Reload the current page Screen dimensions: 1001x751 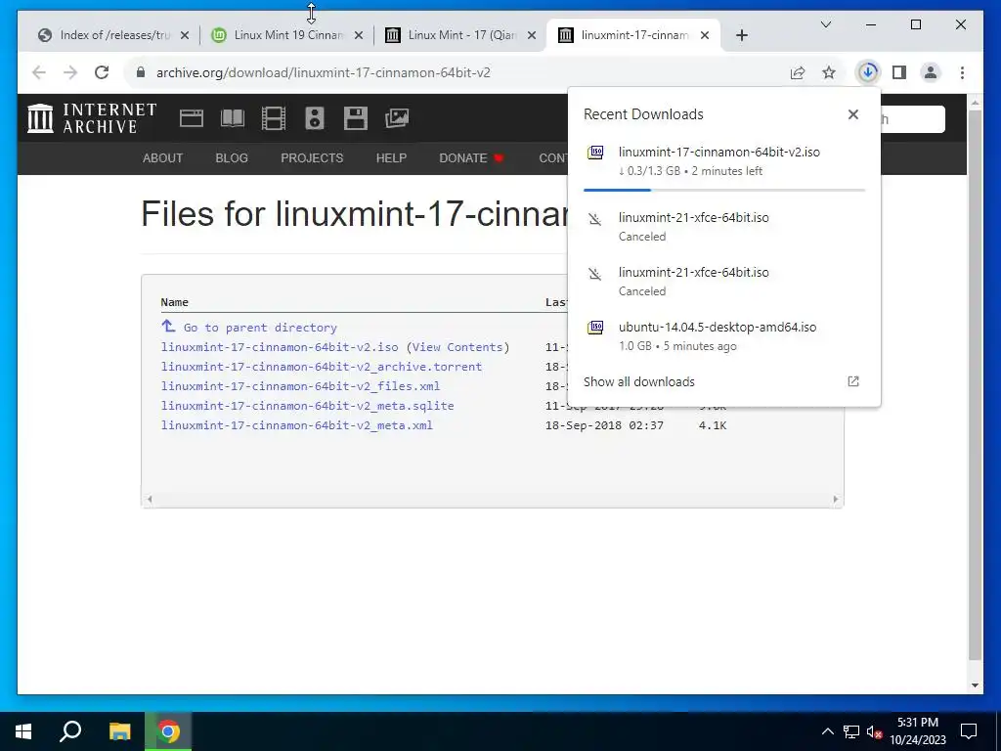[102, 72]
